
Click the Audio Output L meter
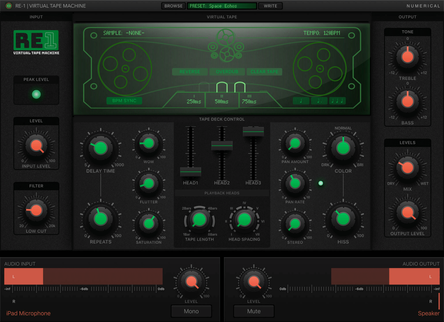coord(385,276)
